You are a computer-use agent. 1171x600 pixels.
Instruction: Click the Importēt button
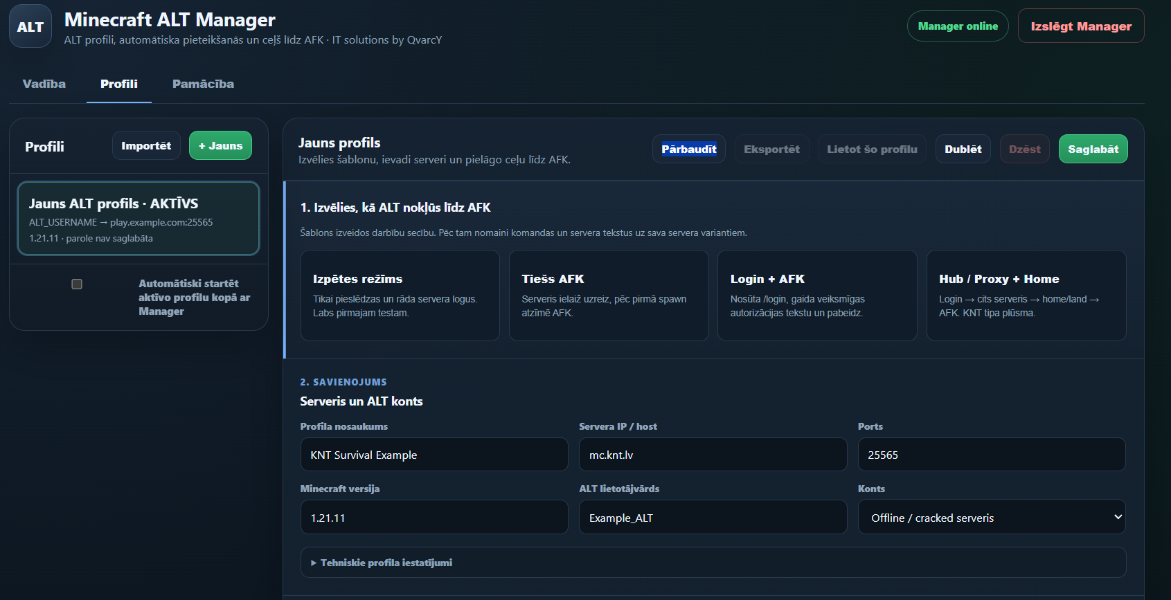(x=146, y=145)
